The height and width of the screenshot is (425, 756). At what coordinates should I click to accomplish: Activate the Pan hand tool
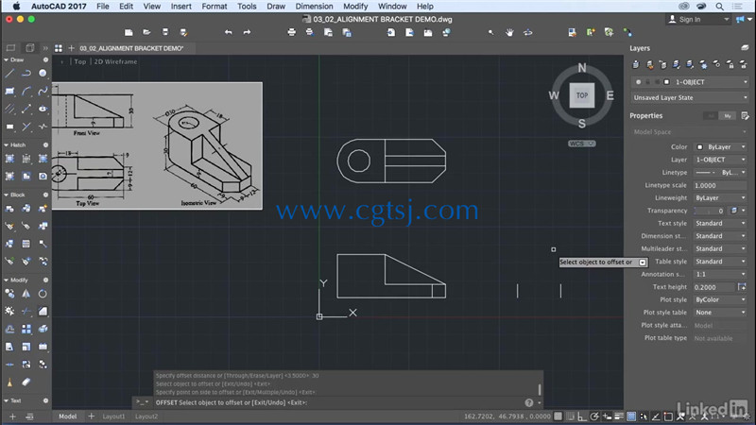pos(509,32)
